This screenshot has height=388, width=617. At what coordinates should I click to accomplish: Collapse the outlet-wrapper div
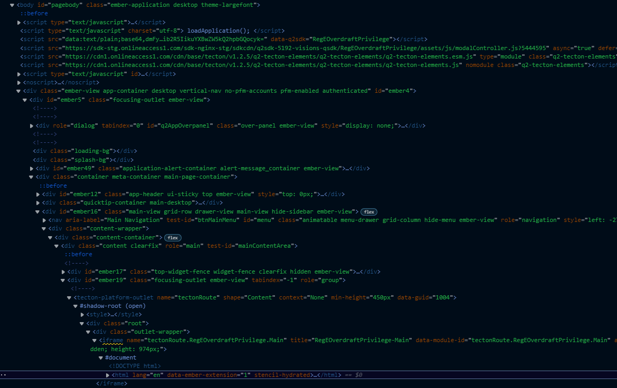88,332
